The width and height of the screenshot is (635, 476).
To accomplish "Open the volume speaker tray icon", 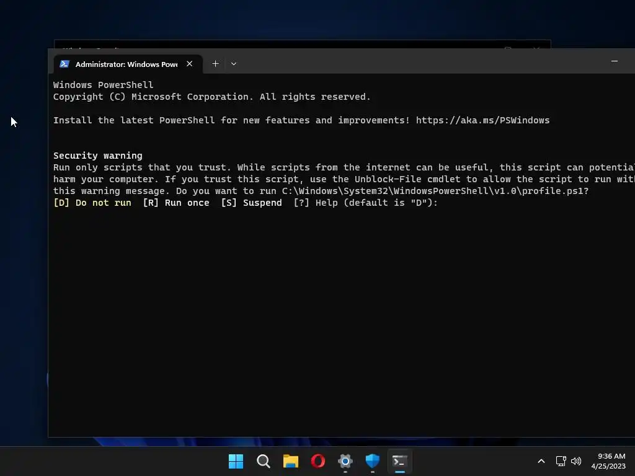I will pyautogui.click(x=576, y=461).
